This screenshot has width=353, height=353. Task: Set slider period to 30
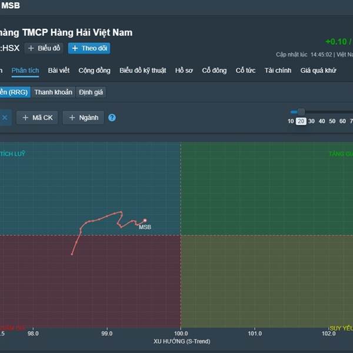(311, 121)
